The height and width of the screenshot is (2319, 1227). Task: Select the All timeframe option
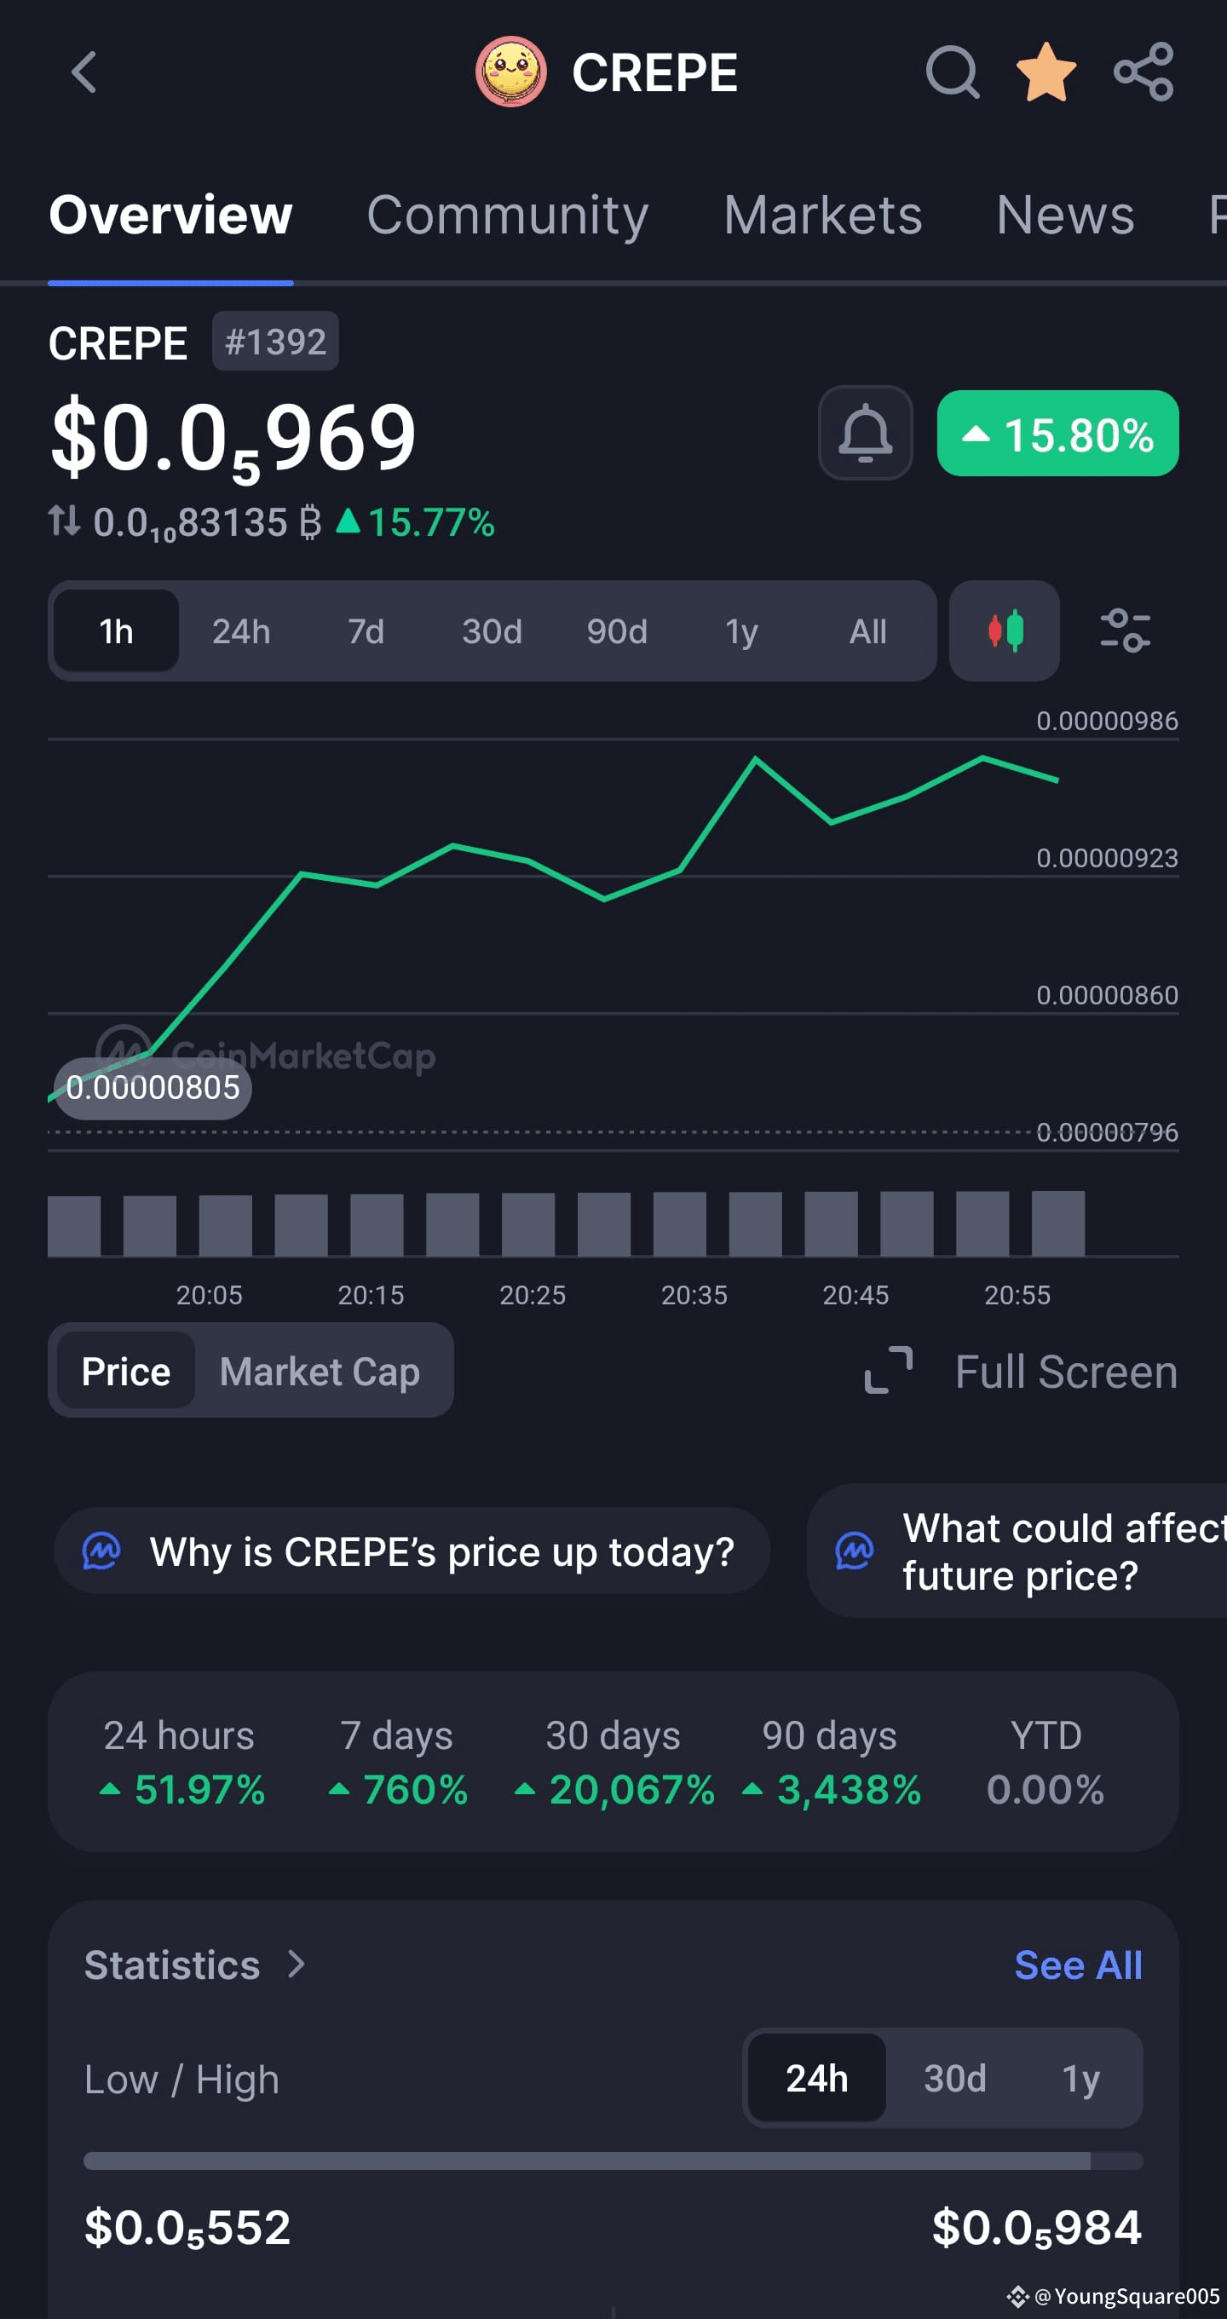tap(867, 631)
